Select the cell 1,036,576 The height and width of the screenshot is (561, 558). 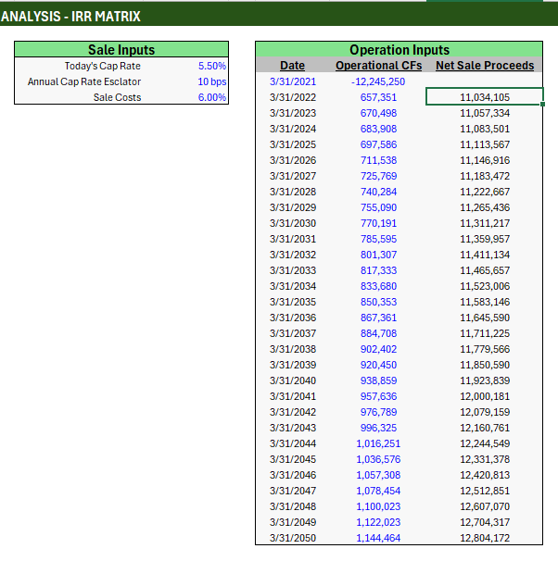[378, 459]
